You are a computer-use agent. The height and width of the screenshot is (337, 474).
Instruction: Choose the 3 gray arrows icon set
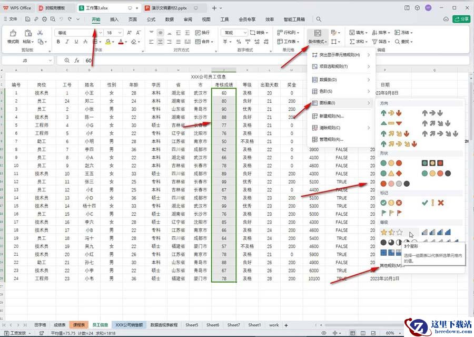tap(432, 113)
